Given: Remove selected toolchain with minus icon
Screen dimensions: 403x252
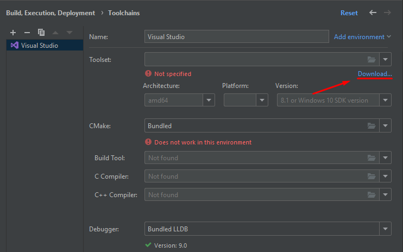Looking at the screenshot, I should tap(27, 33).
